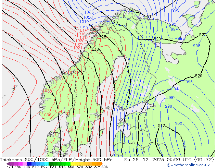Click the black 528 height contour label

click(103, 37)
